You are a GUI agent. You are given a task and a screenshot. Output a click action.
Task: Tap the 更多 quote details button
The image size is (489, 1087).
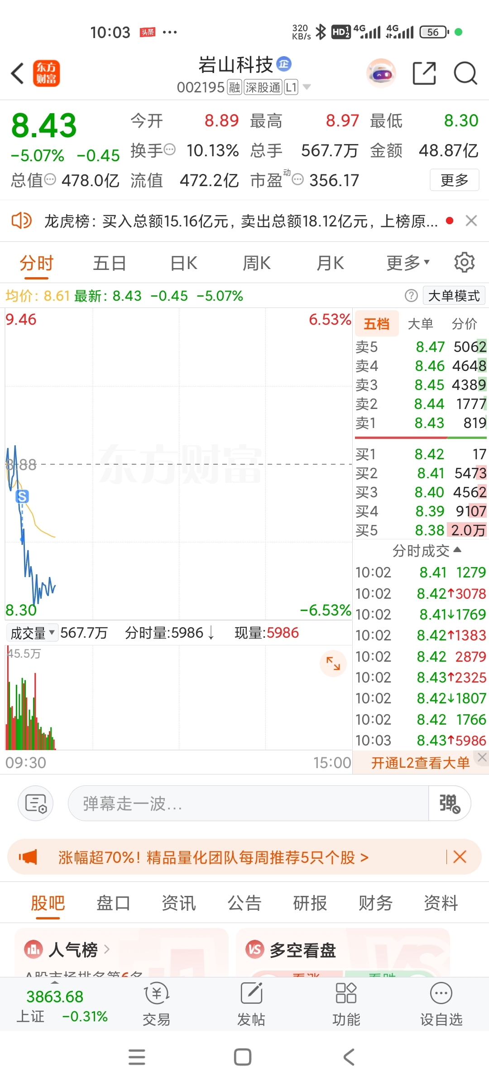455,180
